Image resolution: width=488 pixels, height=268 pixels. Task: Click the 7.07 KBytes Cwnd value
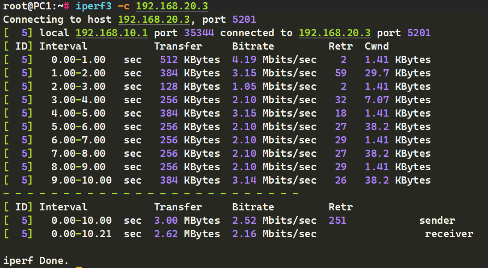(398, 100)
